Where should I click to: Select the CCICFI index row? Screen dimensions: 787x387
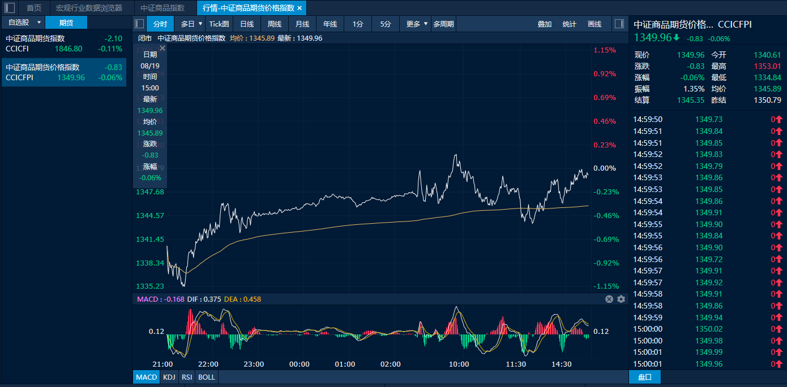pyautogui.click(x=63, y=44)
